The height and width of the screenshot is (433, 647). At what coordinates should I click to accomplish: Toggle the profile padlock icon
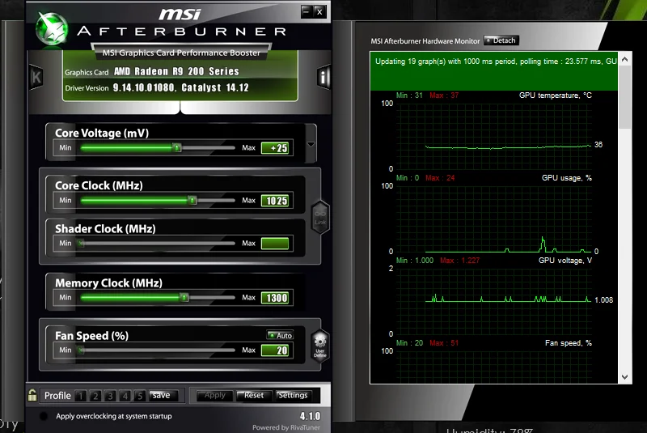click(x=32, y=396)
